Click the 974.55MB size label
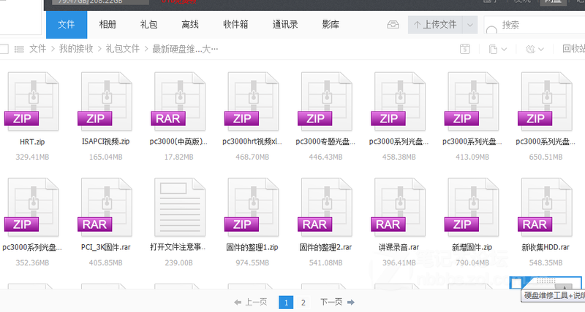The width and height of the screenshot is (585, 312). (252, 263)
